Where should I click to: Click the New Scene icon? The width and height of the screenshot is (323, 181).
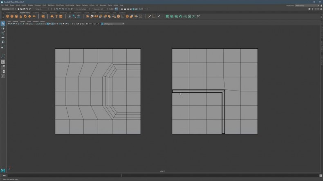(18, 9)
